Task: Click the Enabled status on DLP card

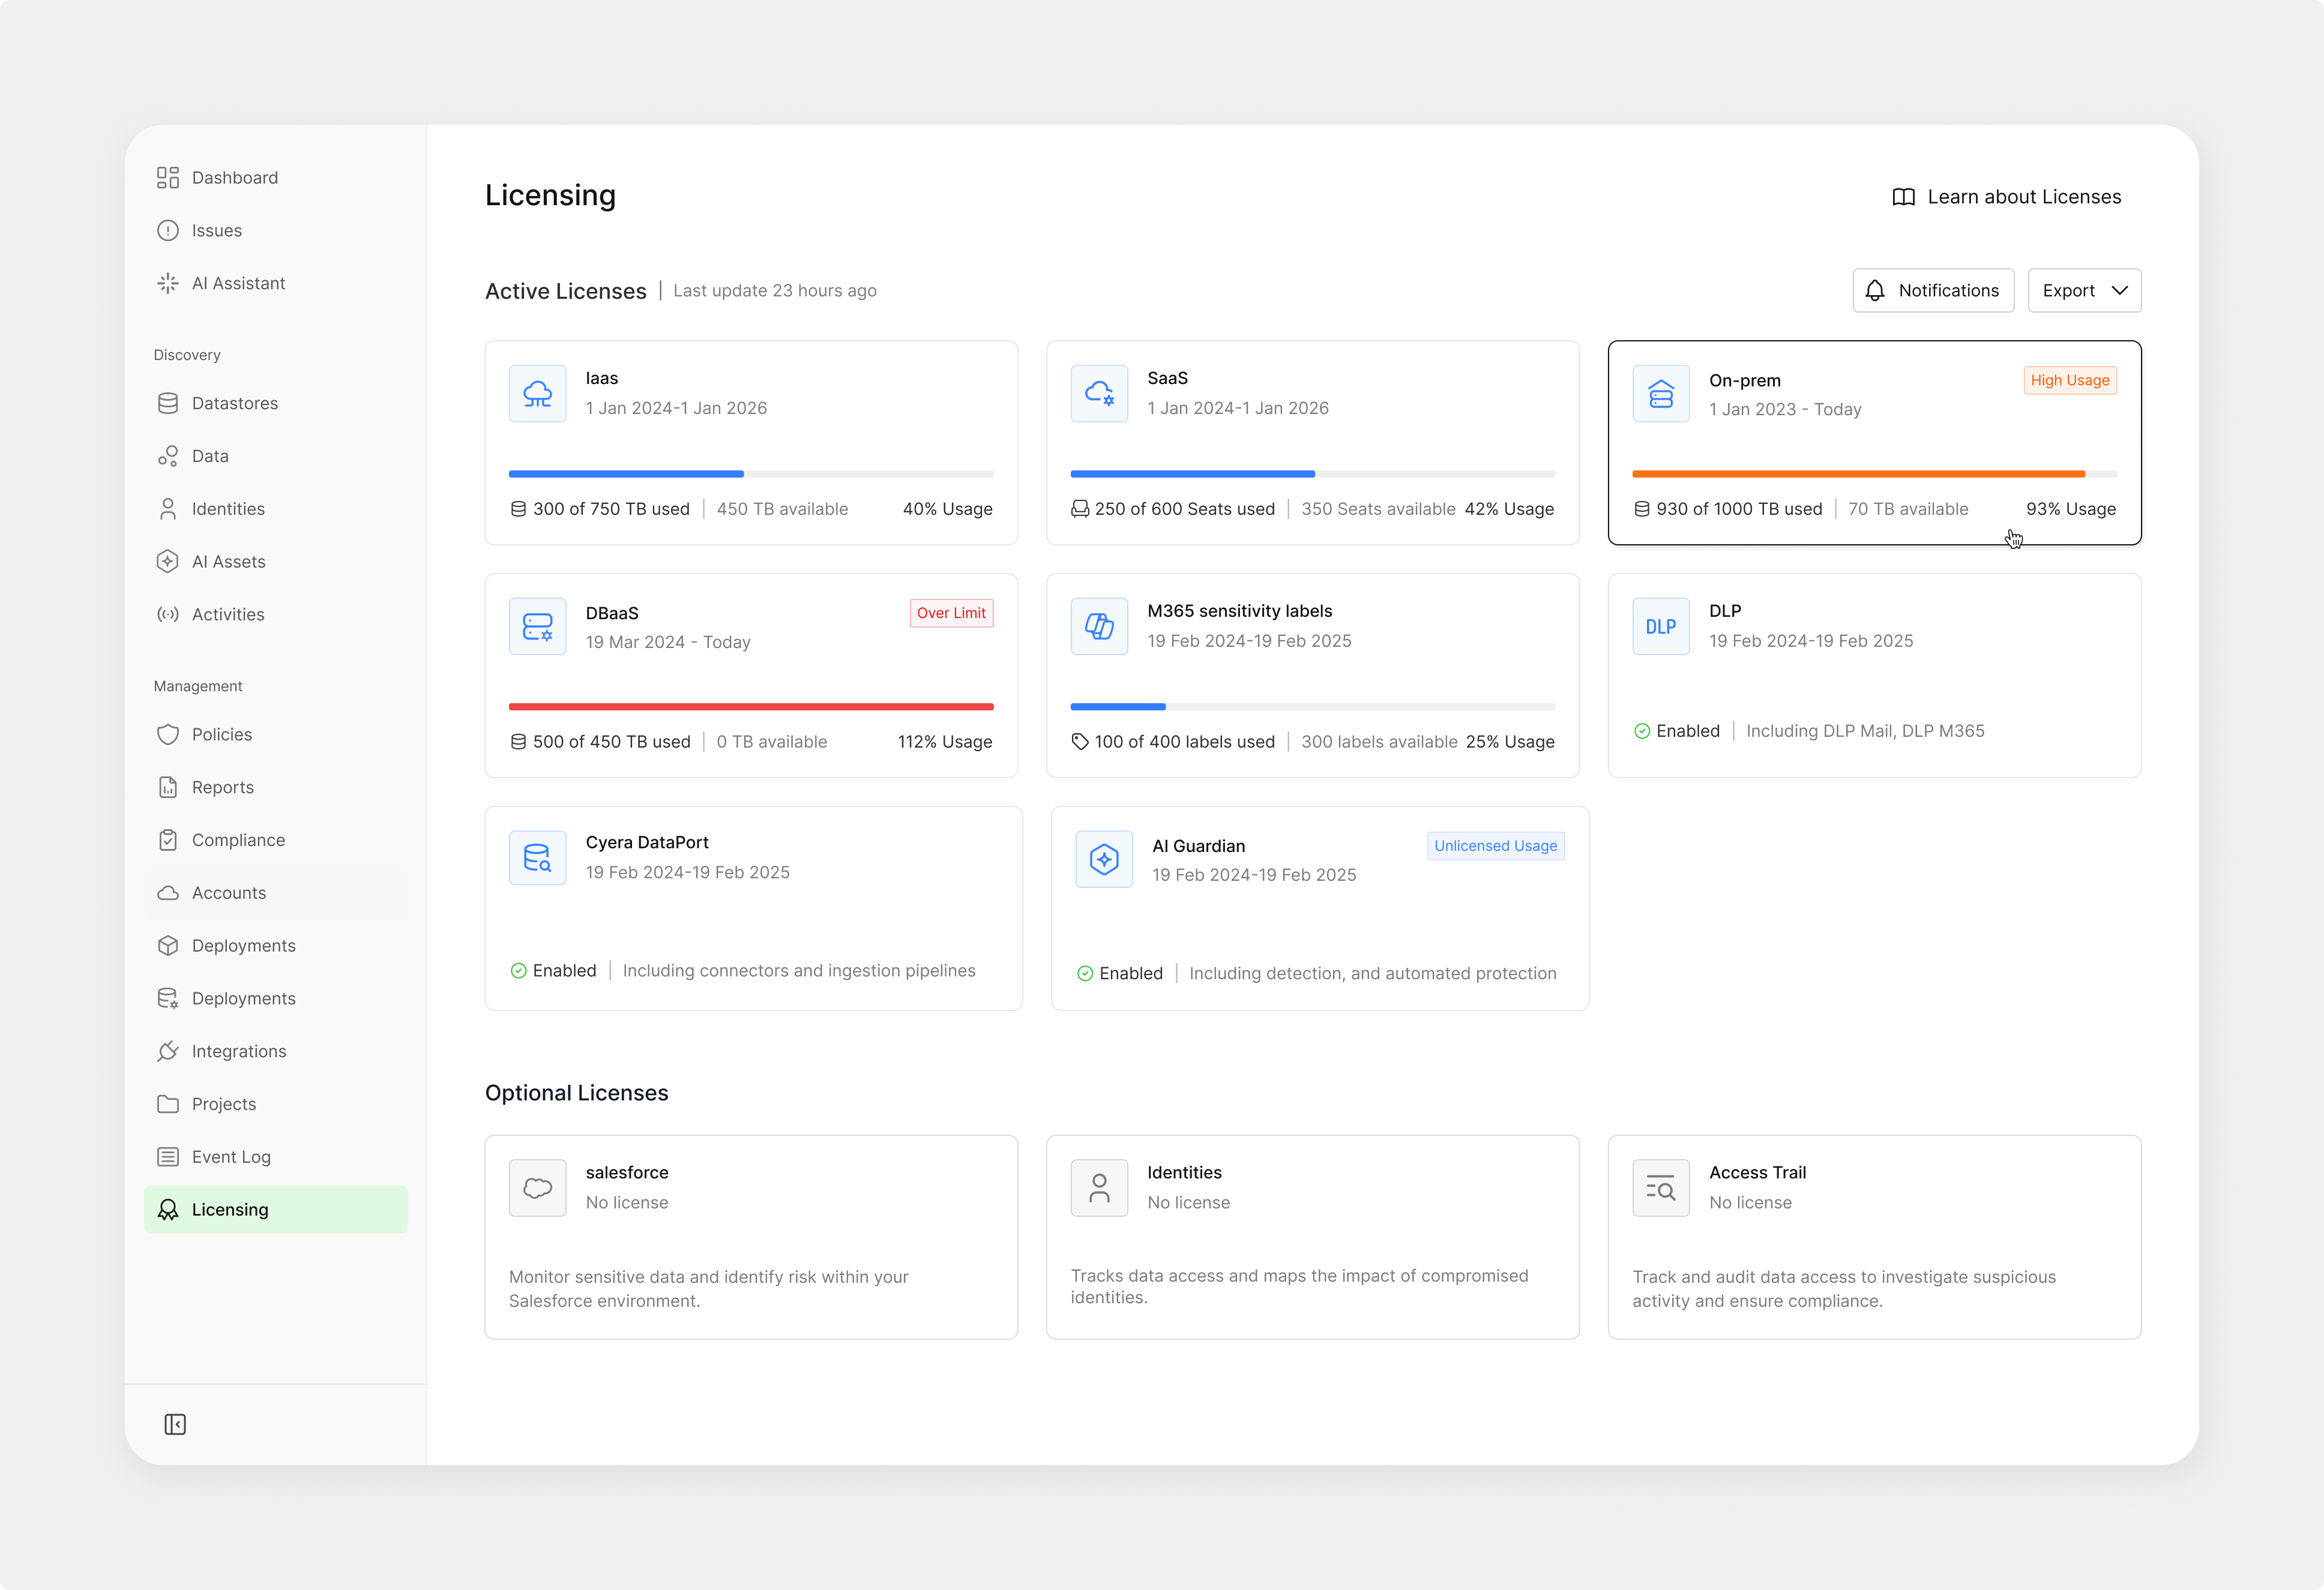Action: [1677, 731]
